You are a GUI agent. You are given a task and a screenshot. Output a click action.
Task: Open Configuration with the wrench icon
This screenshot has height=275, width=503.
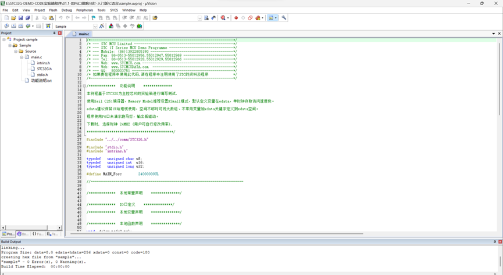pos(284,18)
